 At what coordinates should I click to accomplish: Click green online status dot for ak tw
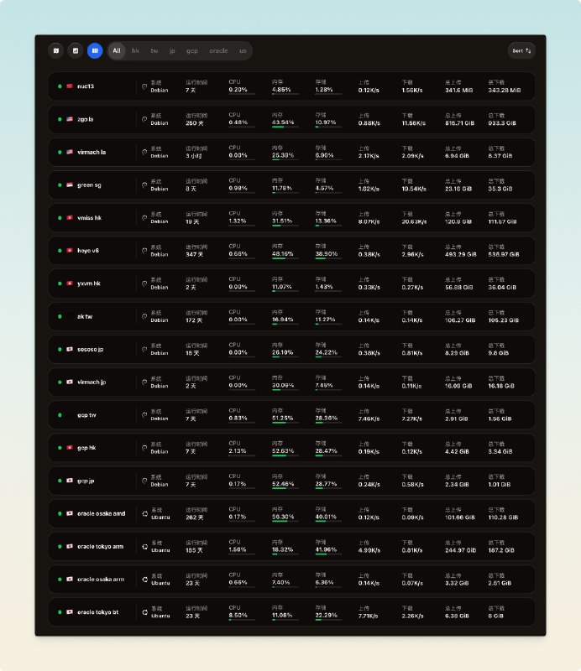point(60,316)
